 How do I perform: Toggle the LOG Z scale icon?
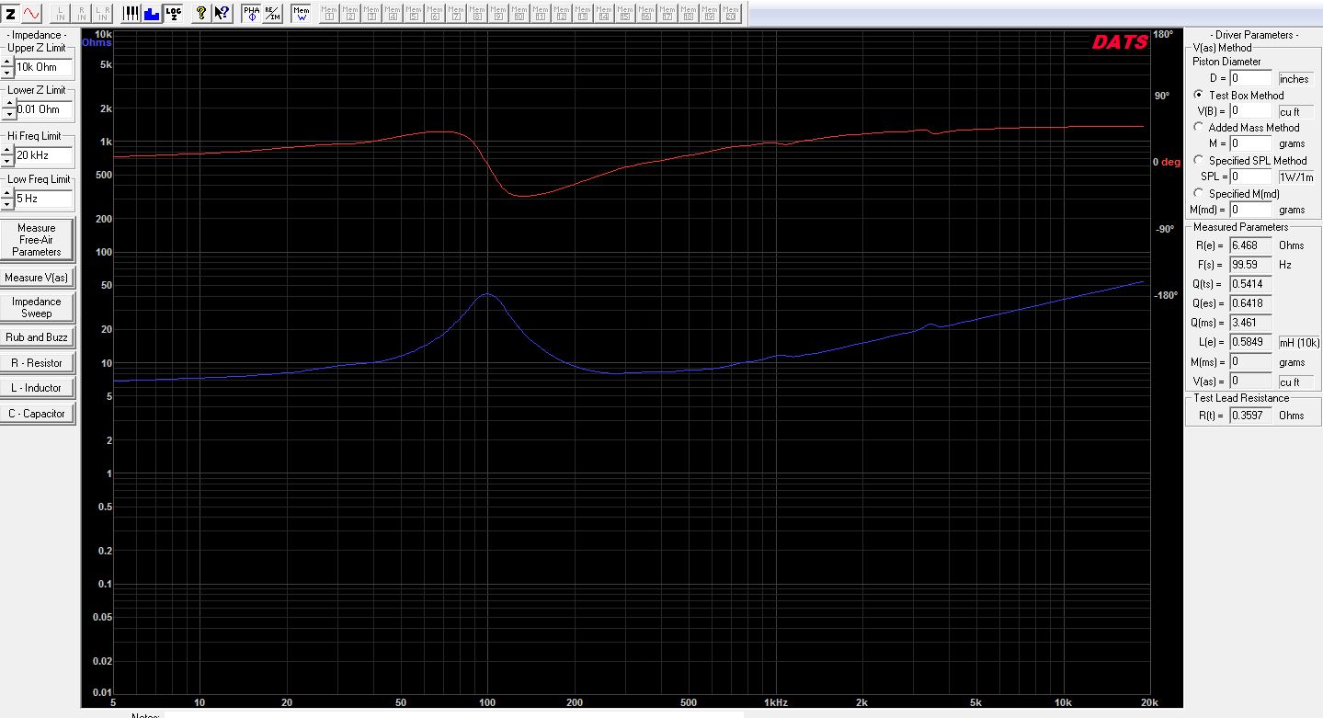173,13
